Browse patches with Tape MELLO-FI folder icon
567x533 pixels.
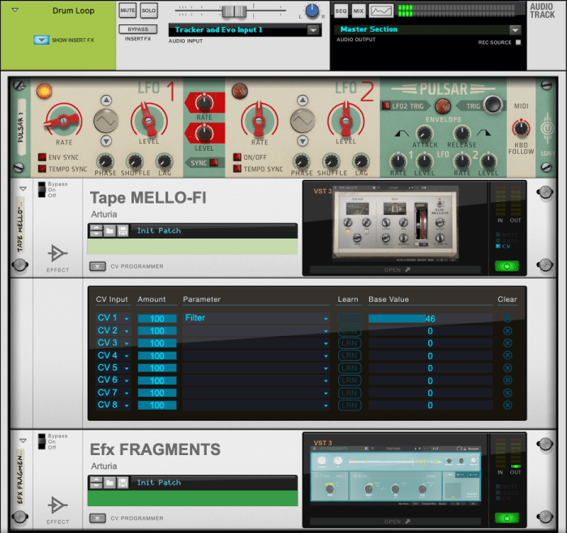109,231
